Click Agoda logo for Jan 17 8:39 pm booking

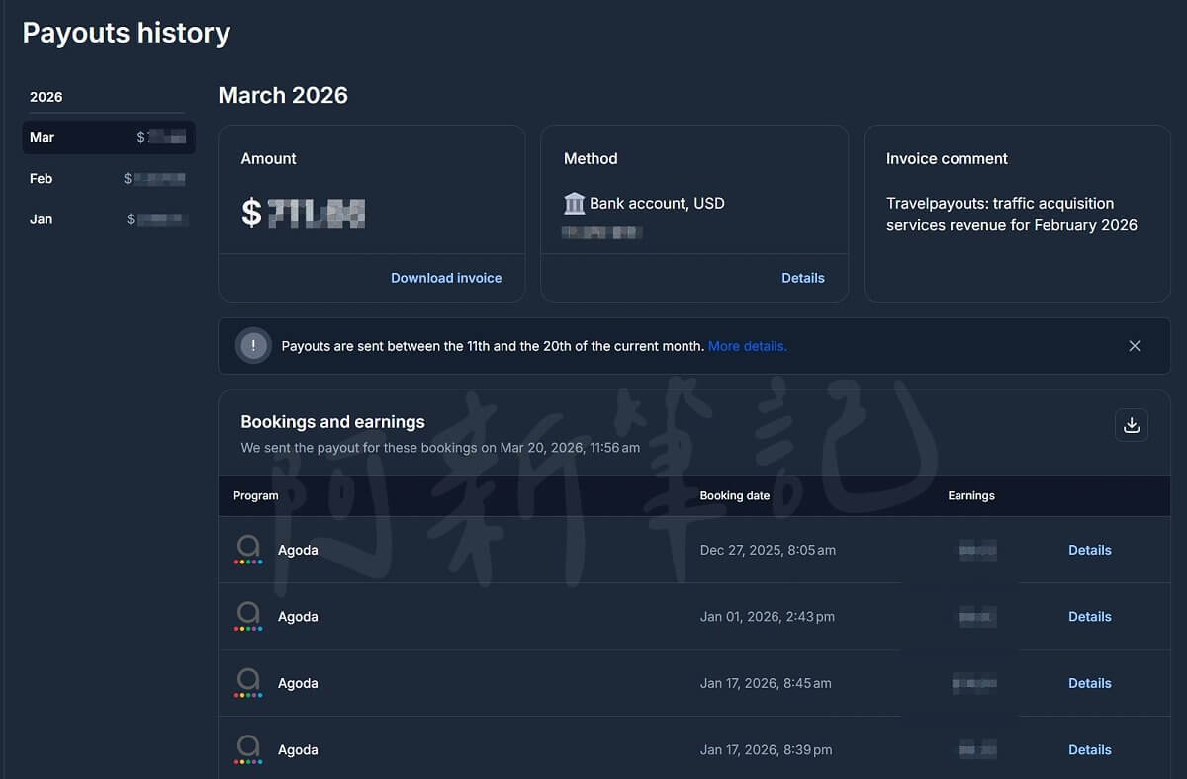tap(248, 749)
